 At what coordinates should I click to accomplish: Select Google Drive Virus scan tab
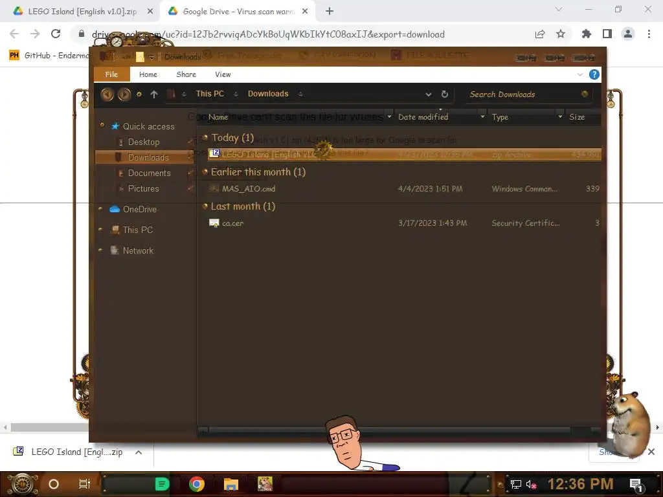[x=238, y=12]
